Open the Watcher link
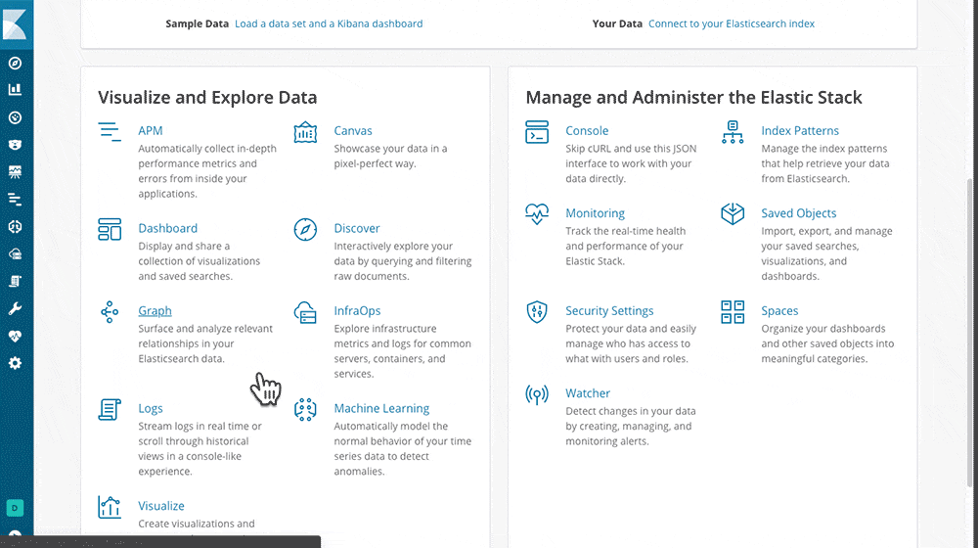The image size is (978, 548). (588, 392)
